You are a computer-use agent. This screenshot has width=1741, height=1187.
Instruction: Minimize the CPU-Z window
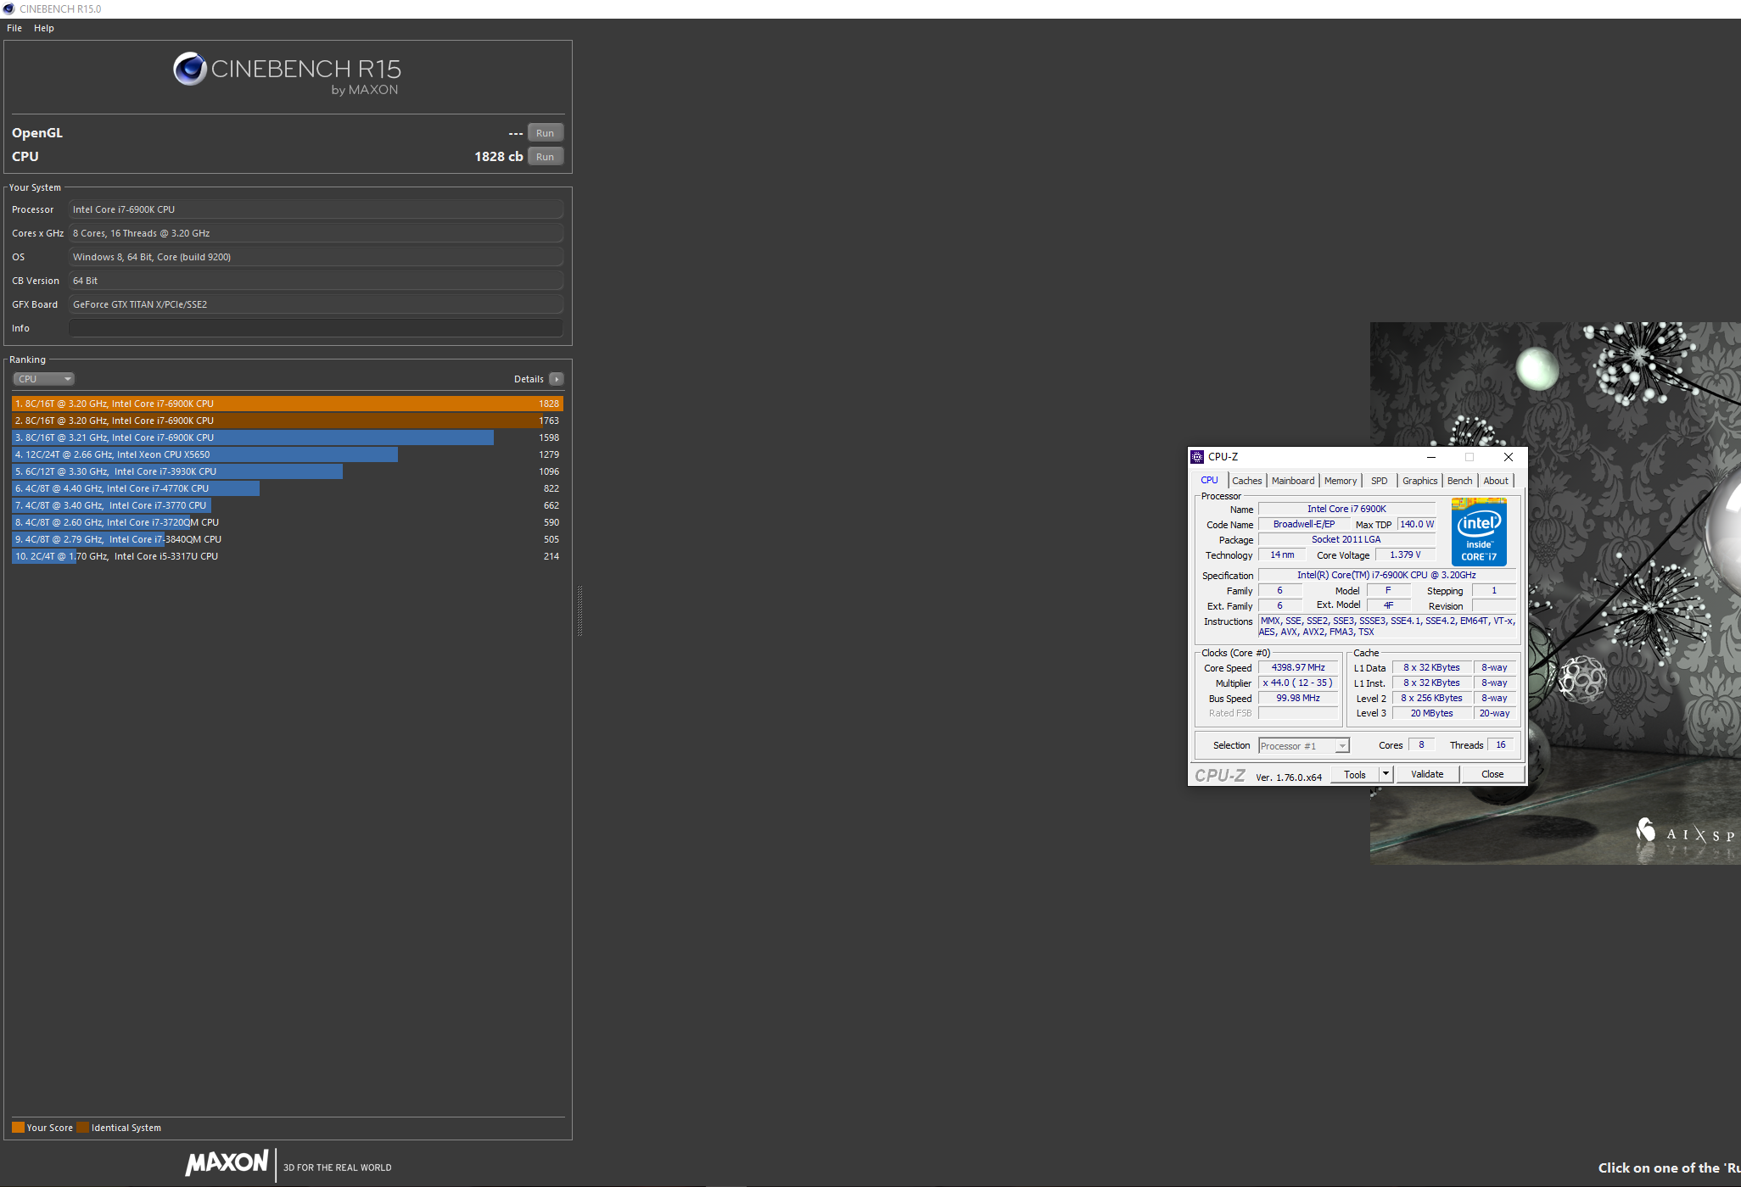[1430, 457]
